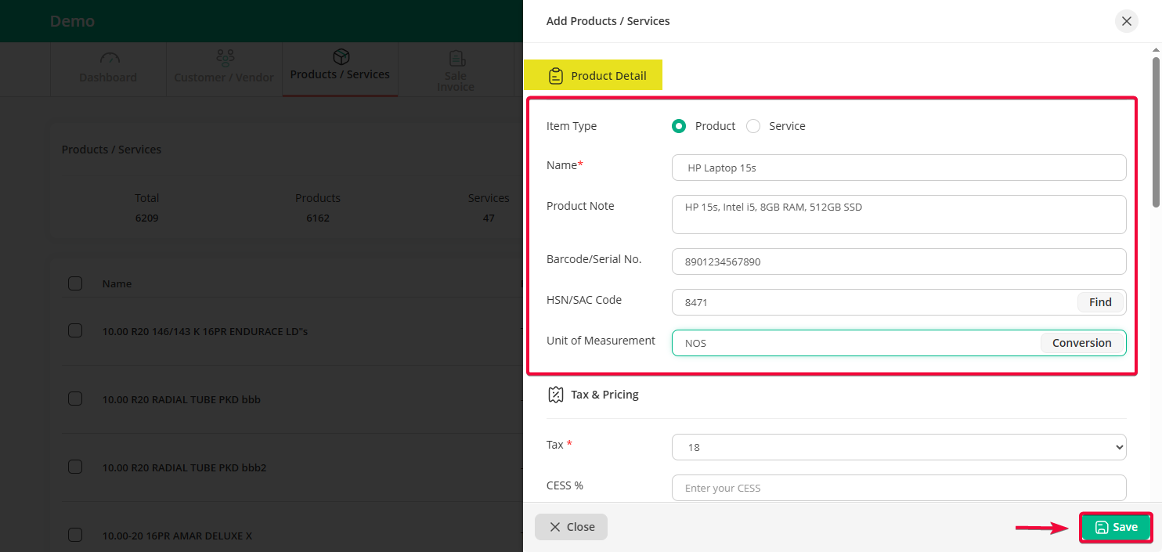Open the Sale Invoice tab

(x=456, y=70)
